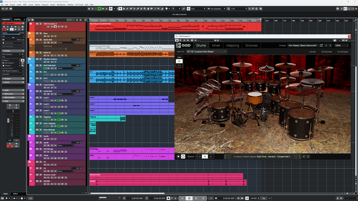Viewport: 358px width, 201px height.
Task: Open the Mini FX kit piece dropdown
Action: (x=206, y=52)
